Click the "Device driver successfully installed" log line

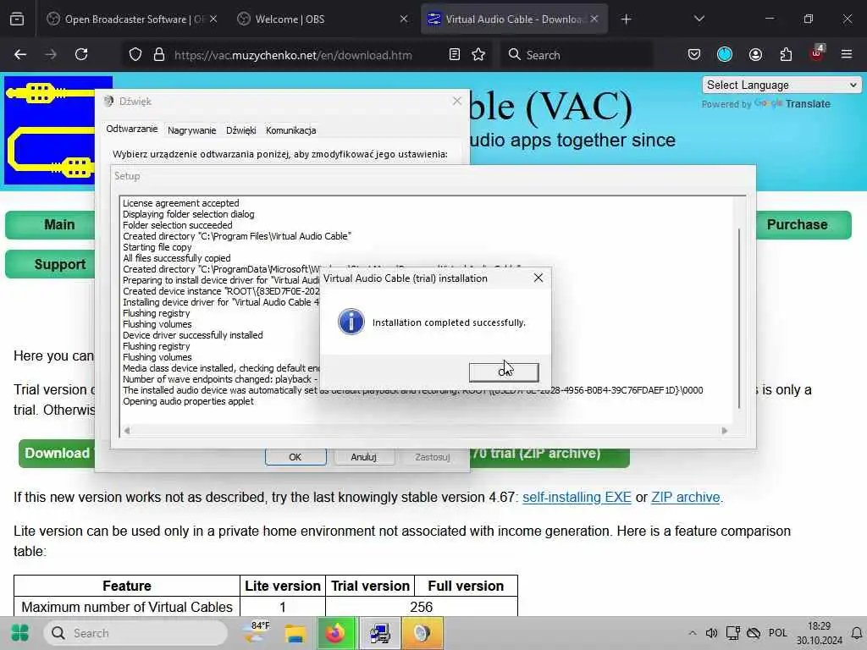coord(192,335)
